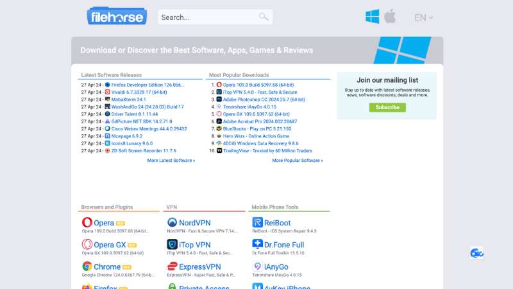The image size is (513, 289).
Task: Click the FileHorse logo
Action: tap(117, 16)
